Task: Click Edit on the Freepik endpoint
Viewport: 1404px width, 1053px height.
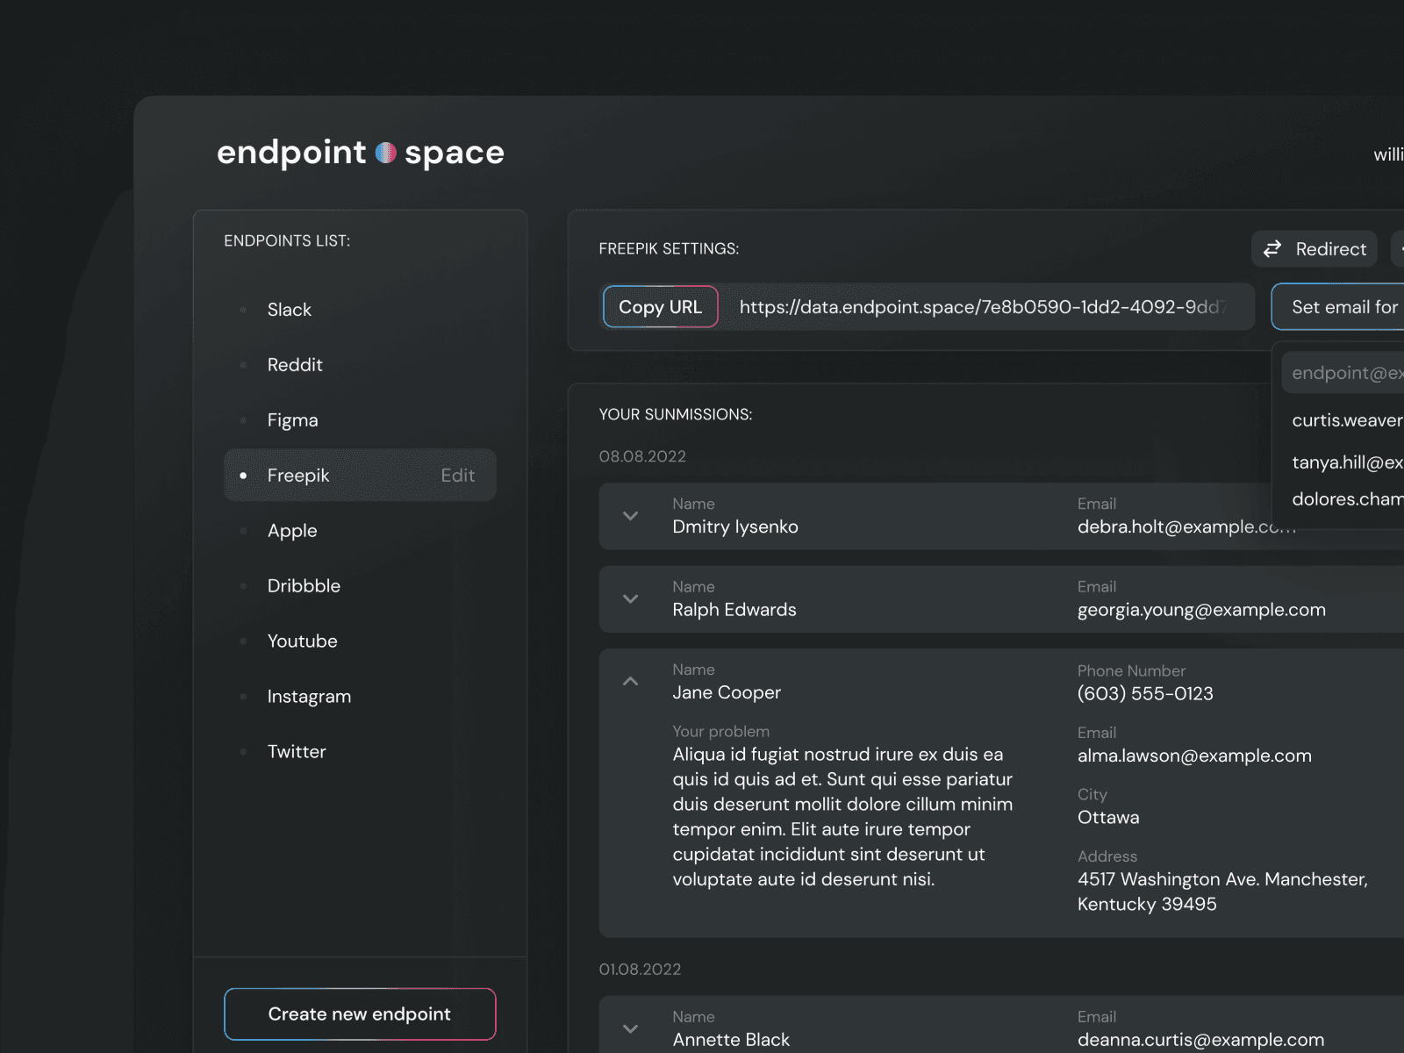Action: tap(458, 476)
